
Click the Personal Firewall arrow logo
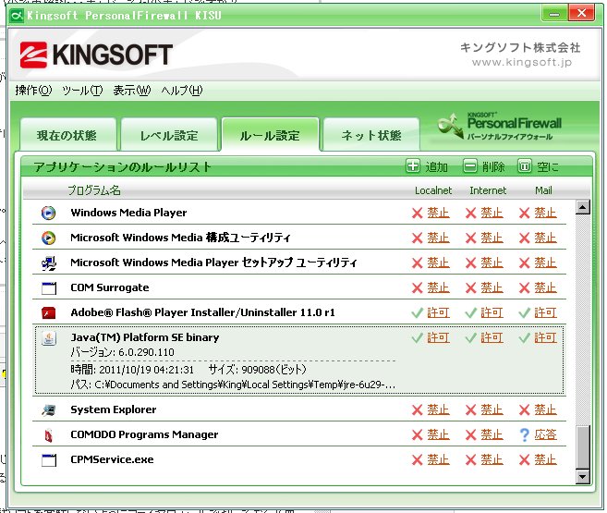[451, 126]
